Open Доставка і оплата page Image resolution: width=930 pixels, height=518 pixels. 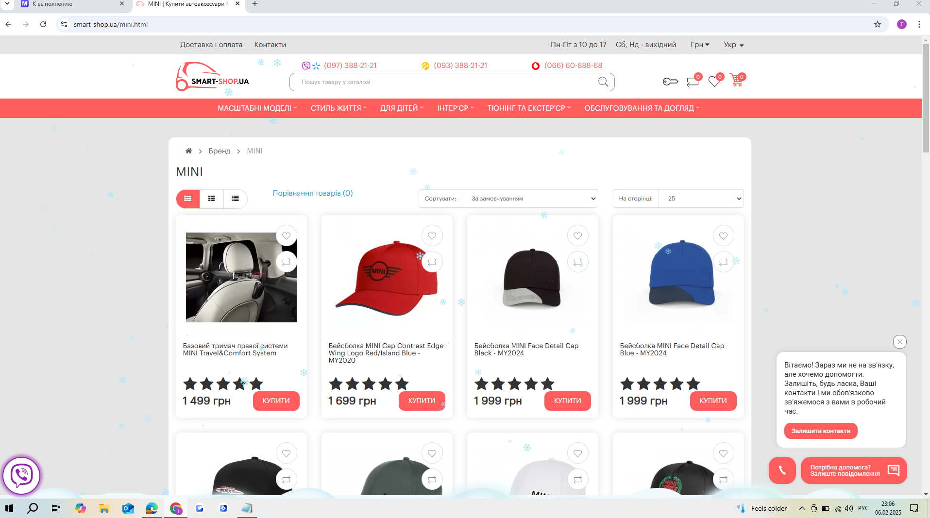point(211,45)
